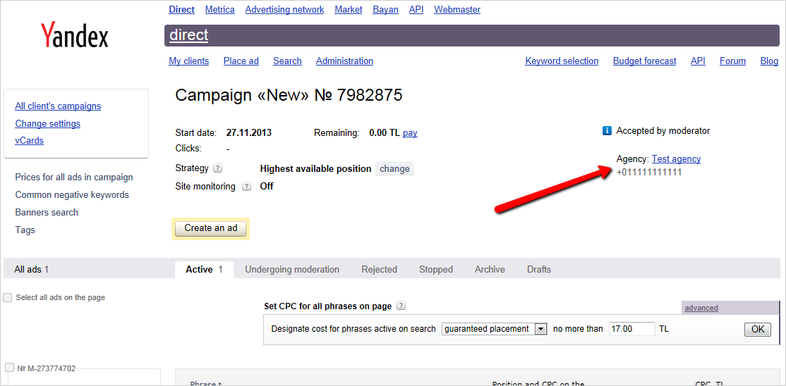
Task: Open Undergoing moderation tab
Action: [291, 269]
